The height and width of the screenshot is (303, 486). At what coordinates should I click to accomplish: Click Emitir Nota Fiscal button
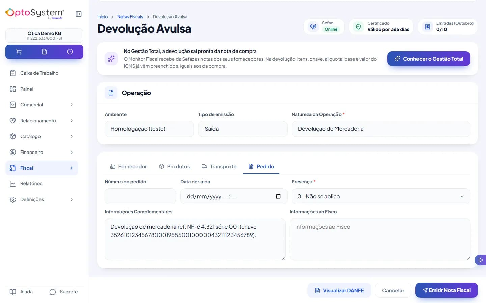447,290
